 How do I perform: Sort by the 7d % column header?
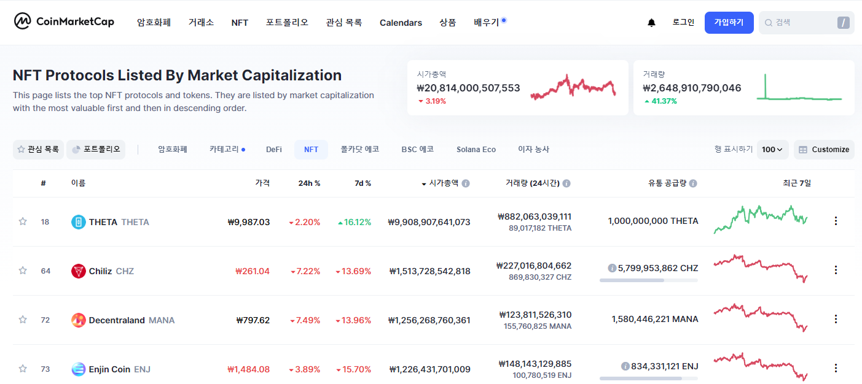click(x=362, y=183)
